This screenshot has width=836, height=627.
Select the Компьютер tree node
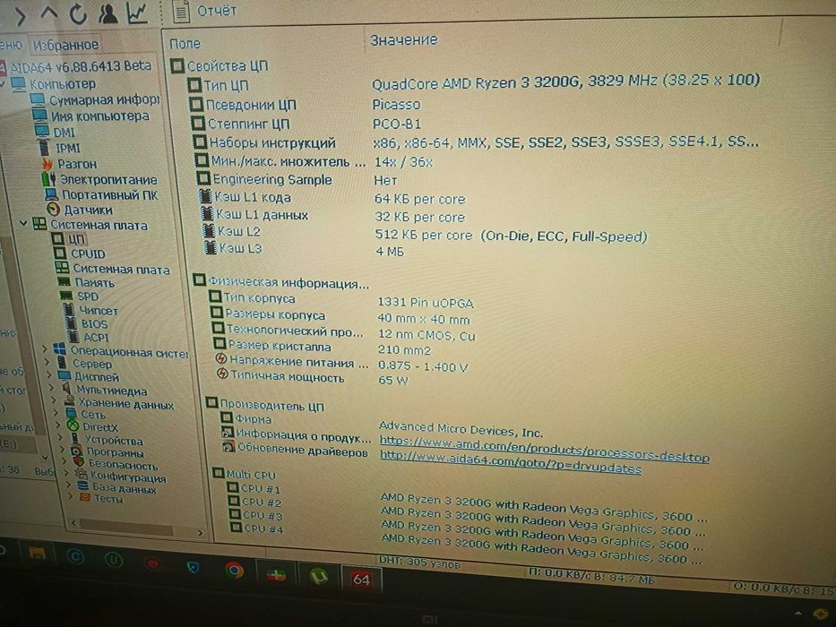54,83
